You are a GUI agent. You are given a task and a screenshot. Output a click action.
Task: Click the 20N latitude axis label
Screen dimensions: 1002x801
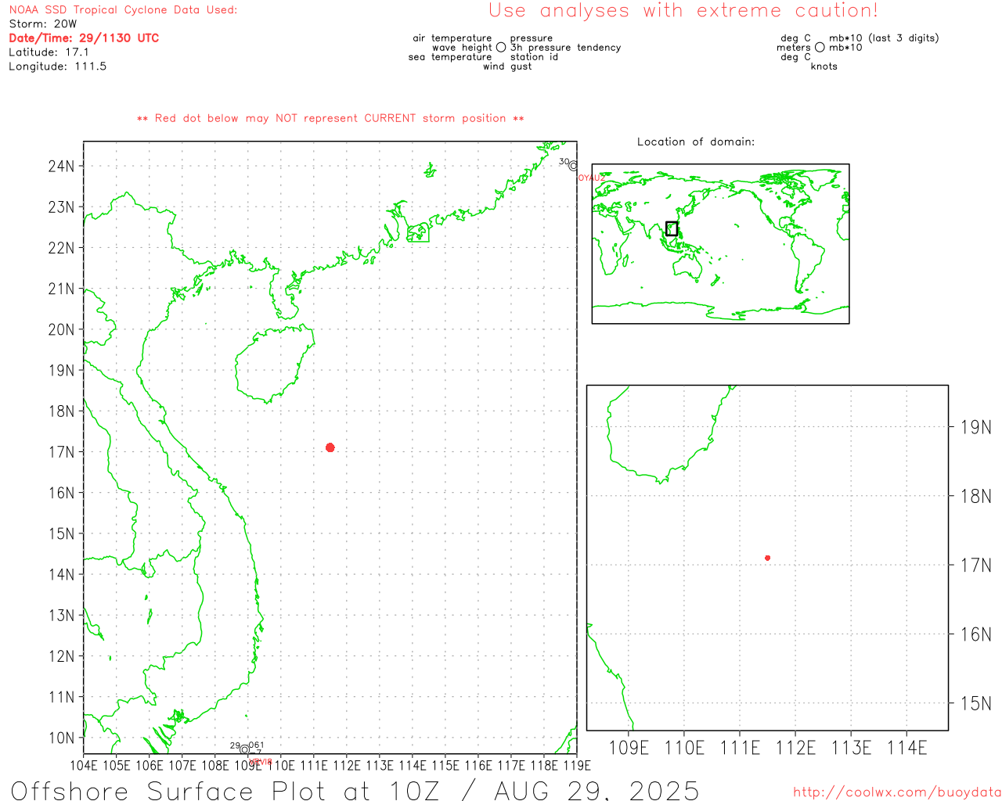(61, 329)
